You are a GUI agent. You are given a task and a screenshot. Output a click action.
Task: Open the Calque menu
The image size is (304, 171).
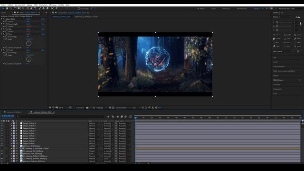pos(29,5)
